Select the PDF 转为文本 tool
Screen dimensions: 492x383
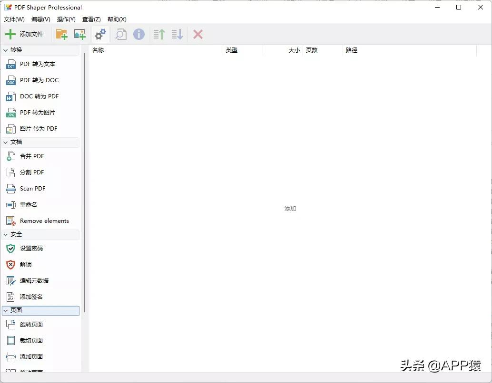(x=38, y=64)
